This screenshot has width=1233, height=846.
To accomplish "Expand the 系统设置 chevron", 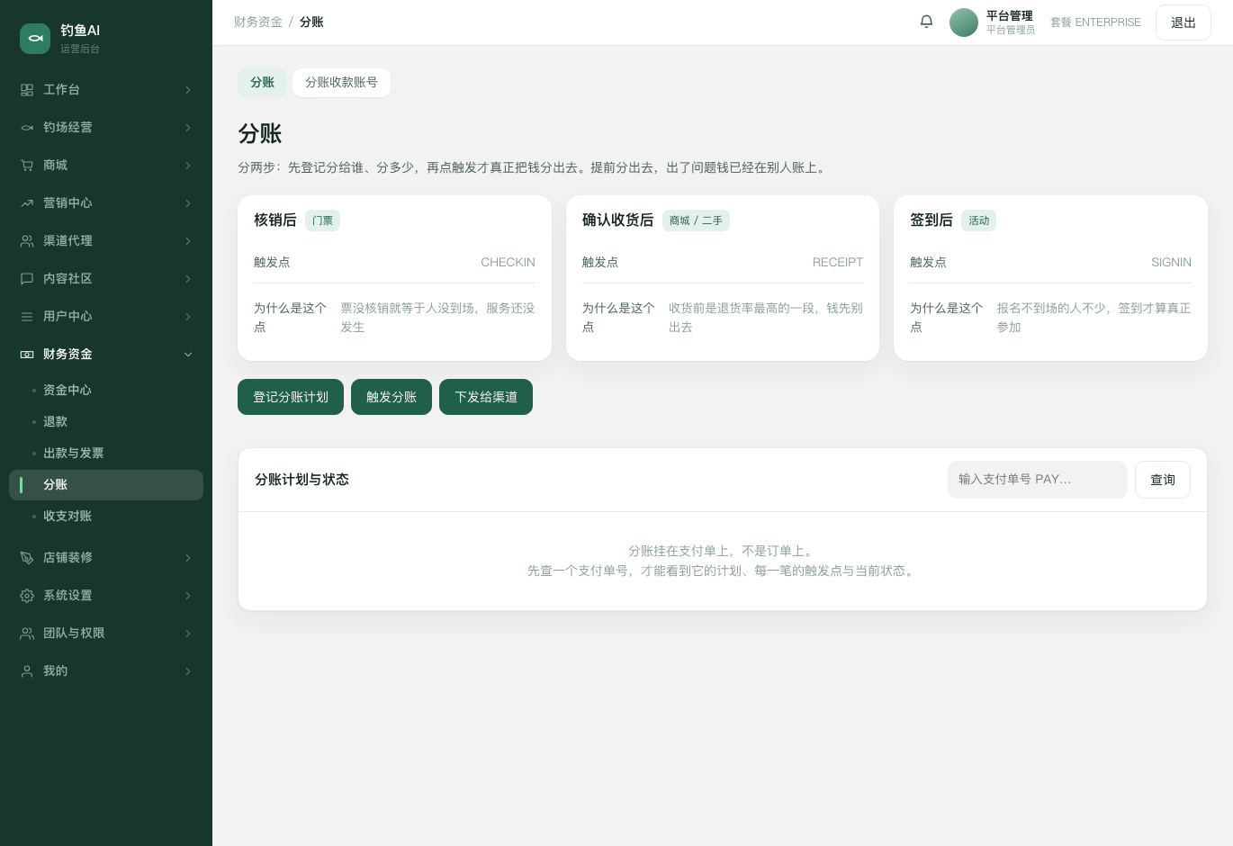I will point(188,596).
